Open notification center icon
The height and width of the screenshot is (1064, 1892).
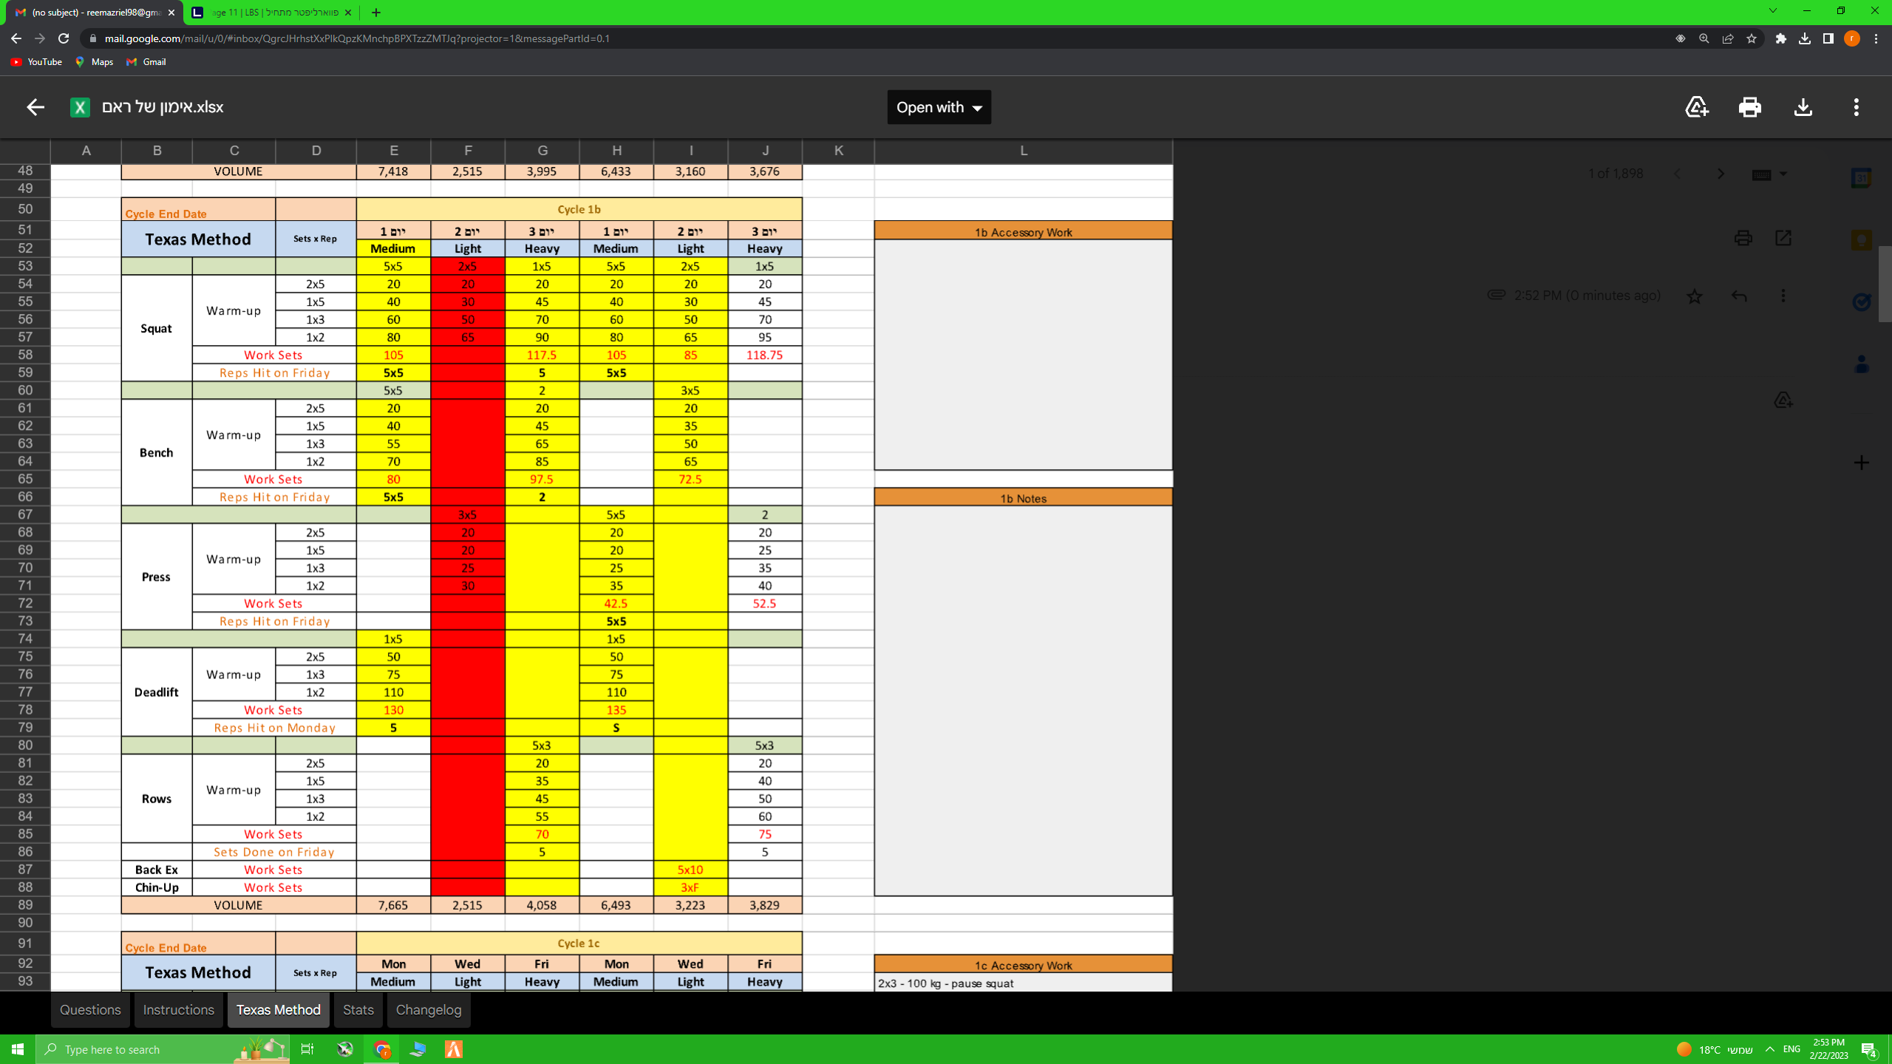click(x=1870, y=1049)
